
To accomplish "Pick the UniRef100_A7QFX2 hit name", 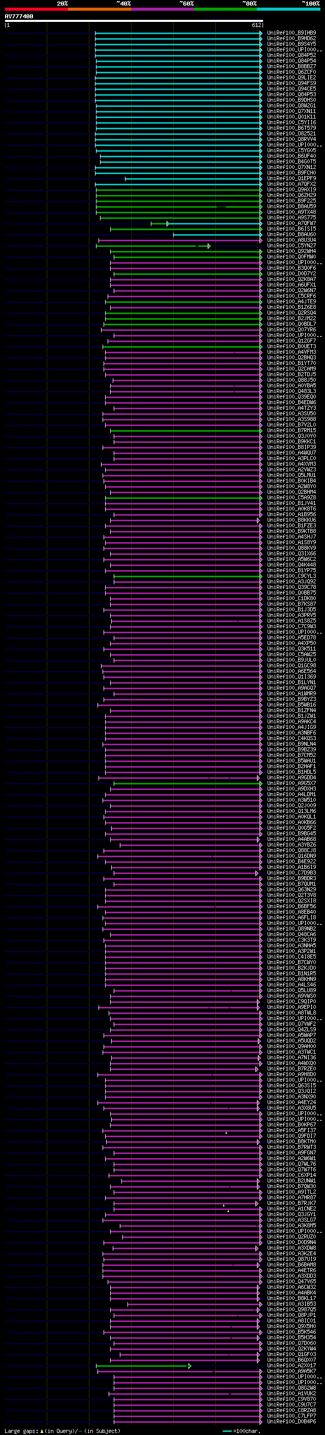I will [x=291, y=184].
